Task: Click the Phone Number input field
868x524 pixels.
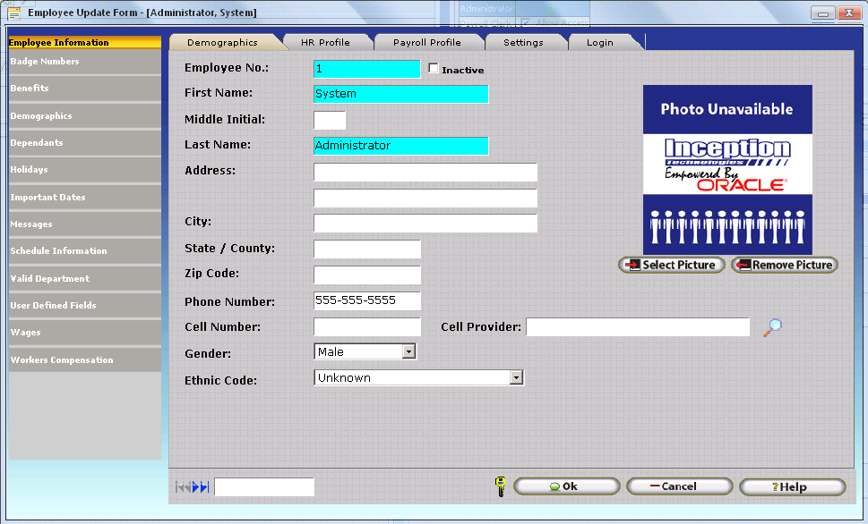Action: tap(366, 301)
